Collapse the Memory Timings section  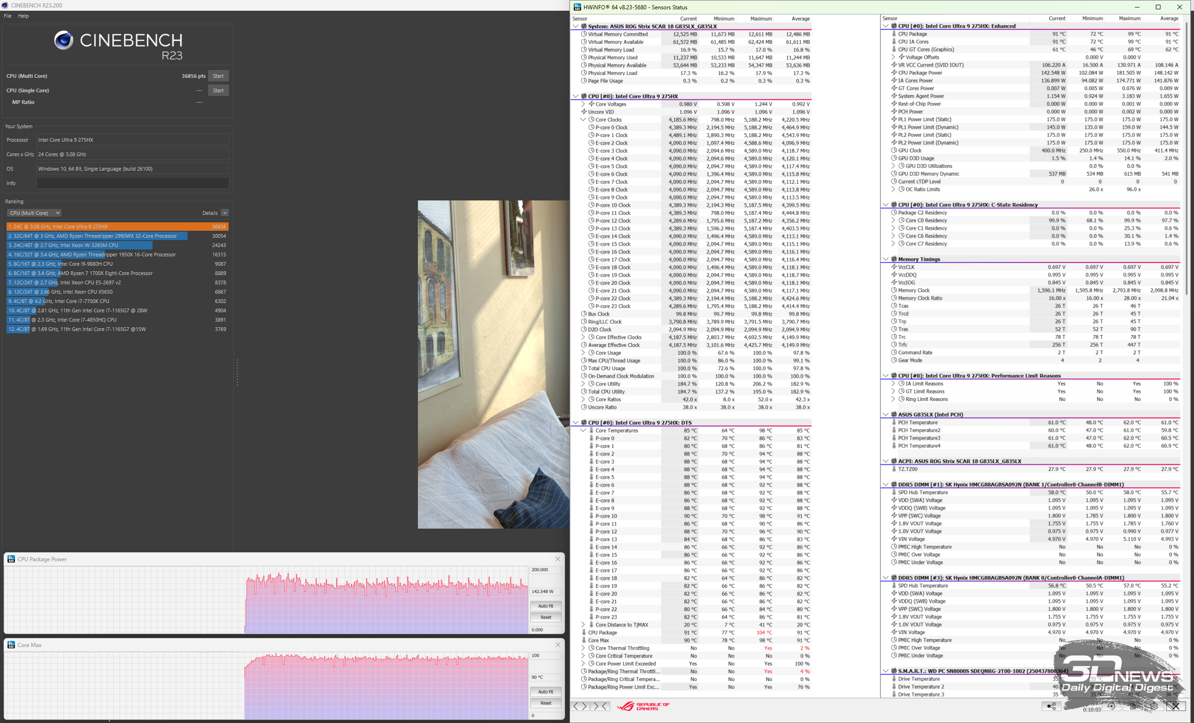coord(886,259)
